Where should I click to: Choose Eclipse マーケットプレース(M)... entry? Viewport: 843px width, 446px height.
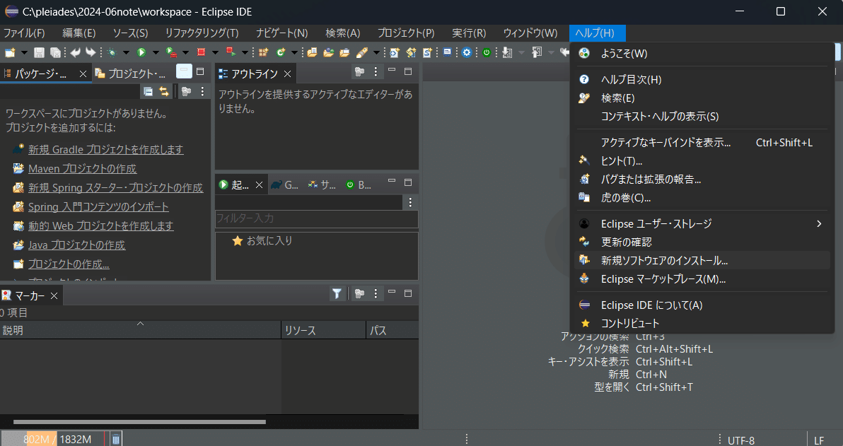pyautogui.click(x=702, y=279)
